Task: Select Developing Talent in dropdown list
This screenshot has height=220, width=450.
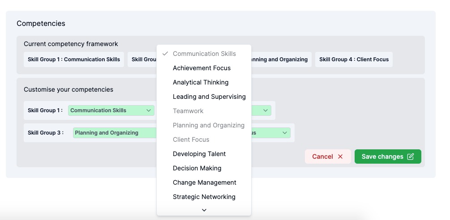Action: [x=199, y=154]
